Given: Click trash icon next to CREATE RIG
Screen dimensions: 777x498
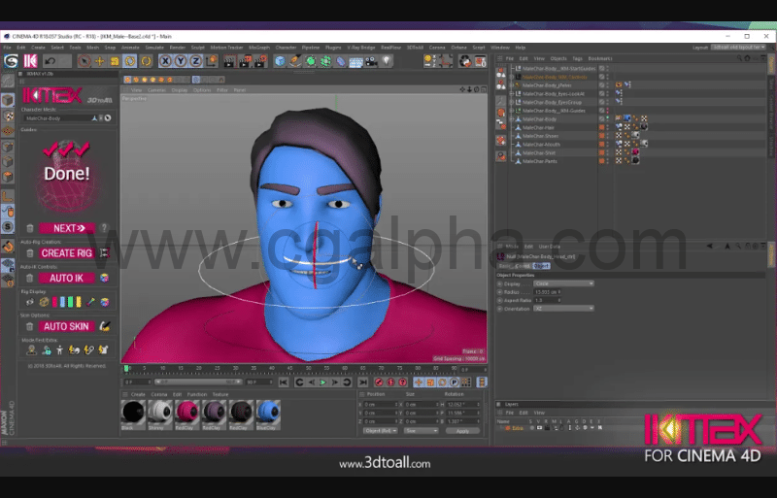Looking at the screenshot, I should coord(30,253).
